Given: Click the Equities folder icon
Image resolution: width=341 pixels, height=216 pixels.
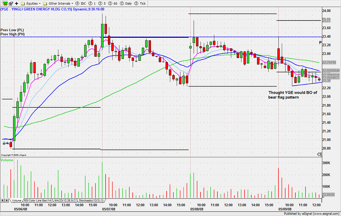Looking at the screenshot, I should (x=23, y=4).
